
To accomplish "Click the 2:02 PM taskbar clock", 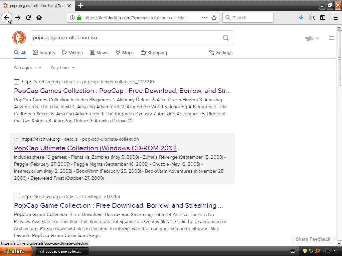I will point(329,251).
